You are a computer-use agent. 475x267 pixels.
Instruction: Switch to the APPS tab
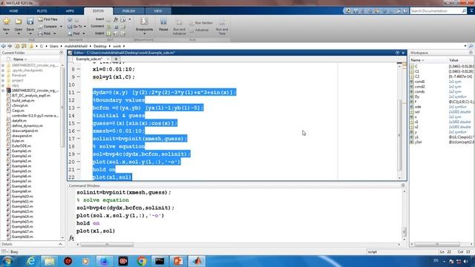pyautogui.click(x=70, y=11)
